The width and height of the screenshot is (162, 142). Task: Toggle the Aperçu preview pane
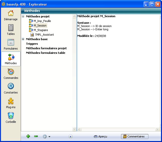[100, 136]
